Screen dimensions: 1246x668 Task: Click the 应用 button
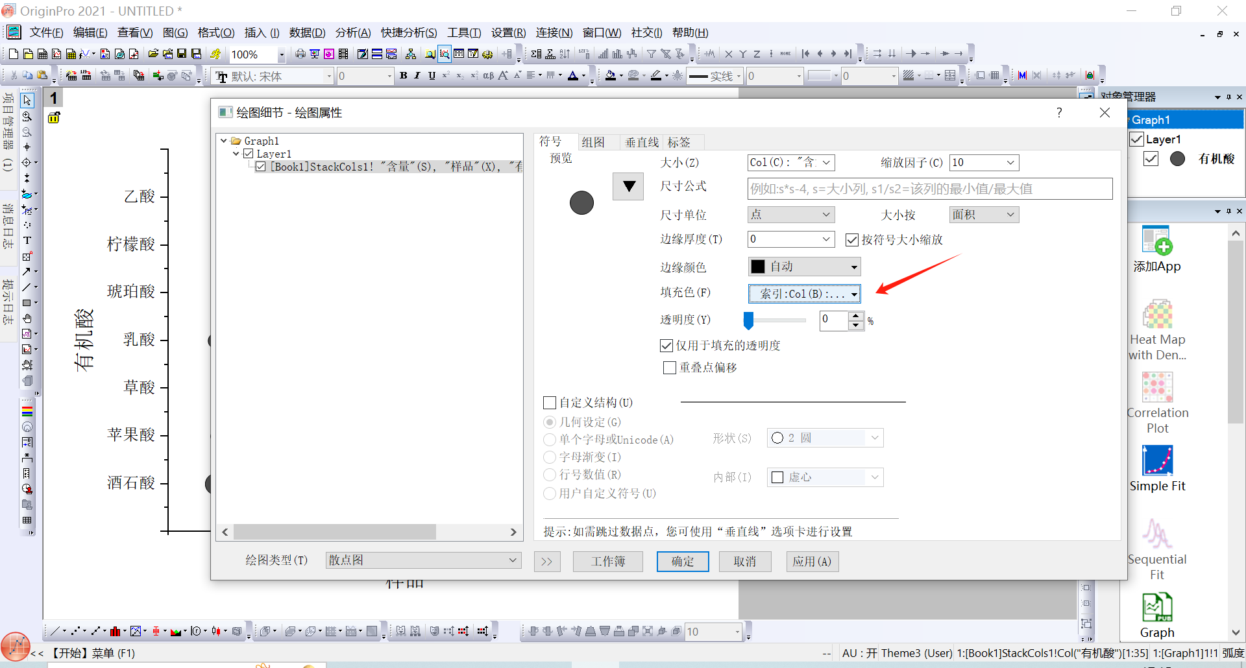tap(812, 562)
